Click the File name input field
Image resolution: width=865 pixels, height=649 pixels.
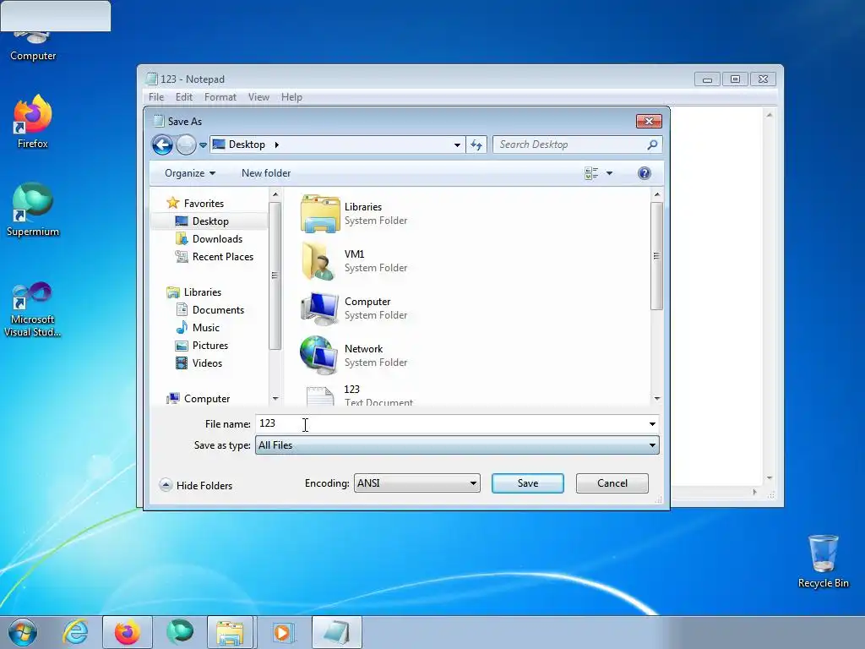(x=450, y=424)
